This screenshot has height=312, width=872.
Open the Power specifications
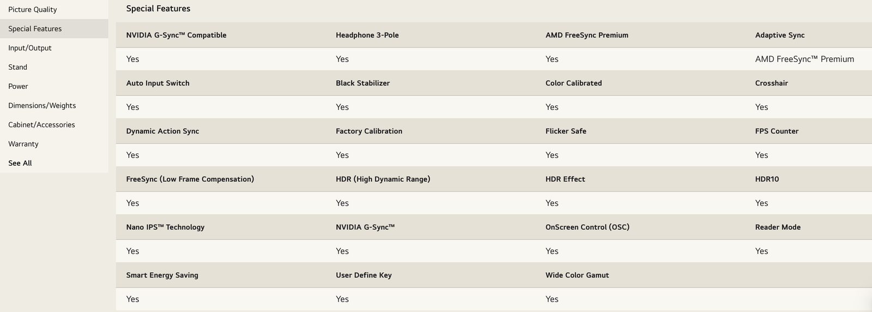[18, 86]
